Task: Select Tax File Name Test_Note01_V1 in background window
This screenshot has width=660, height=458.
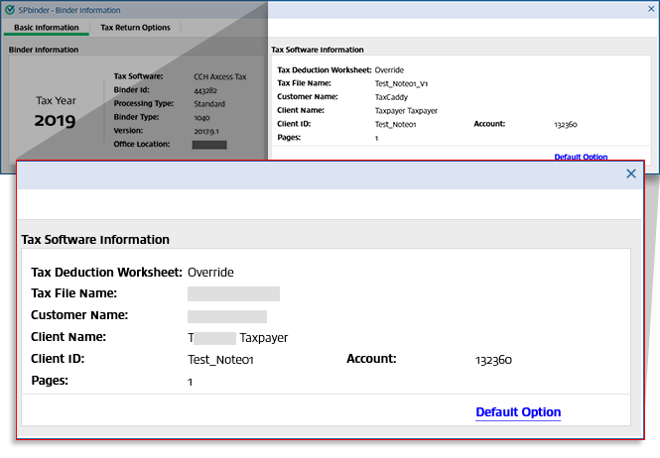Action: tap(402, 83)
